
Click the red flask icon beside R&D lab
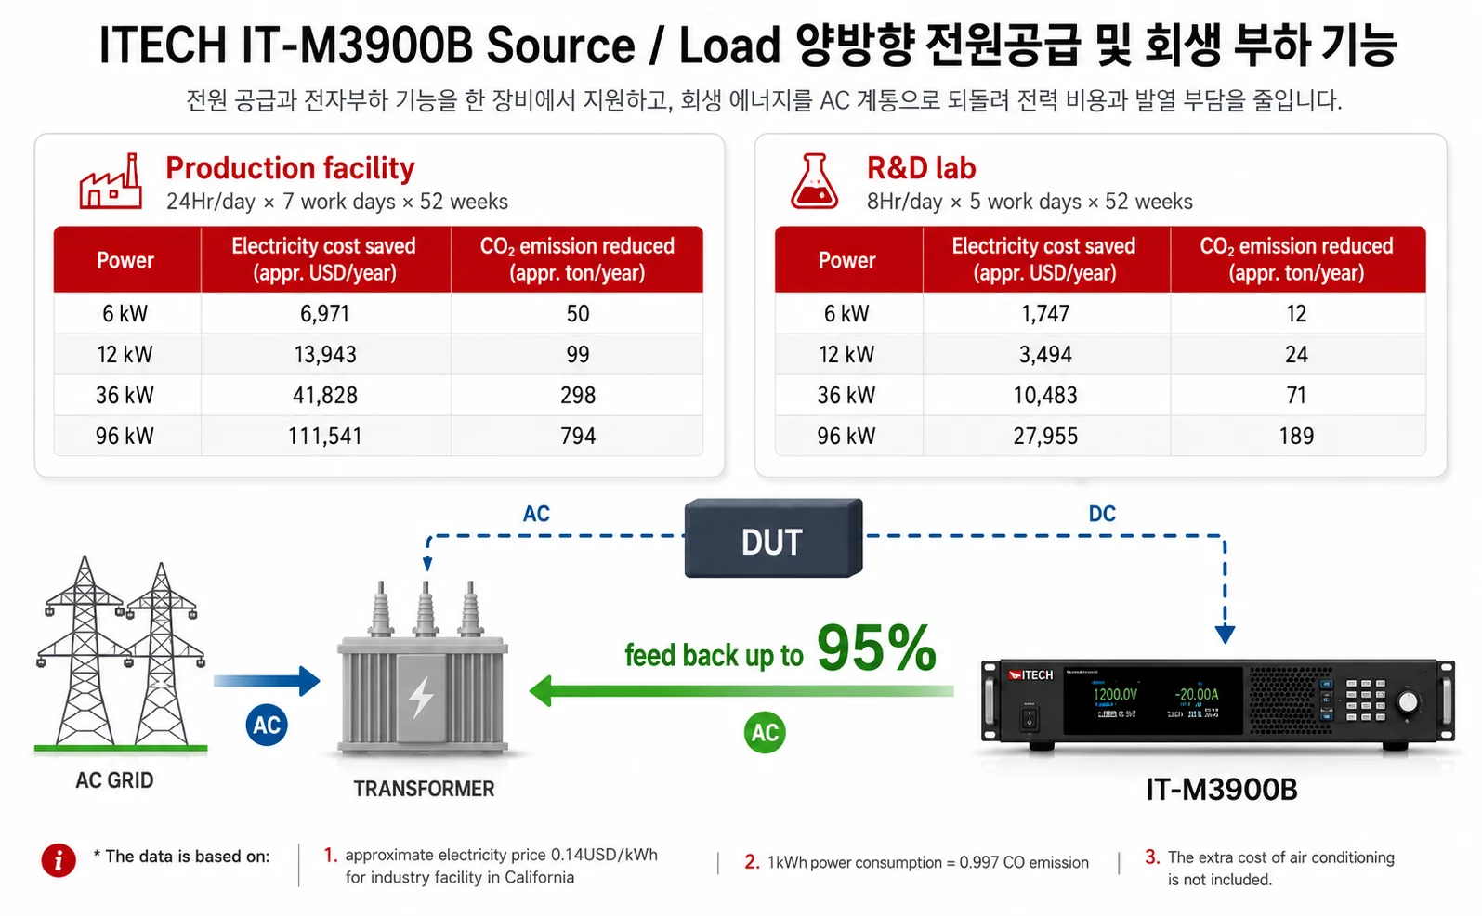814,181
